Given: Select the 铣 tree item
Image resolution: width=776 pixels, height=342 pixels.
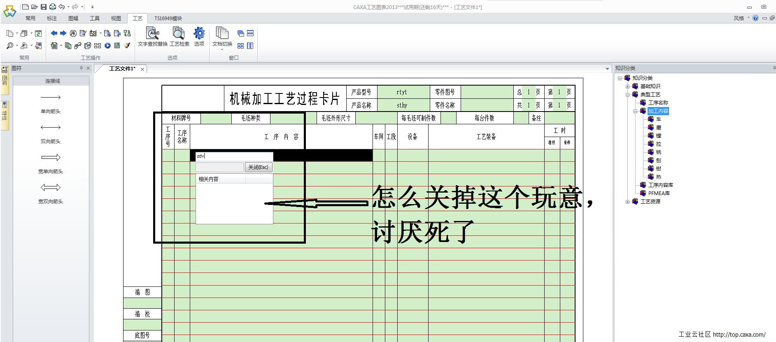Looking at the screenshot, I should 659,152.
